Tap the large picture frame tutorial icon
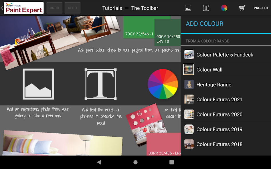 point(38,84)
